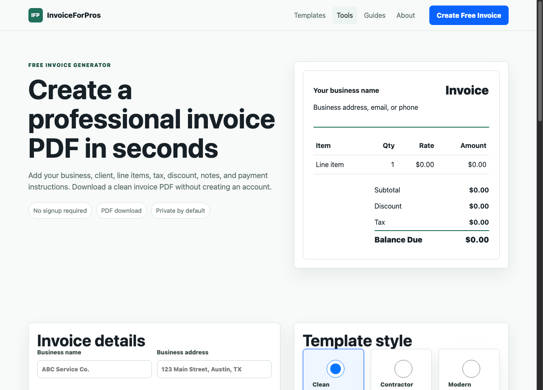This screenshot has height=390, width=543.
Task: Click the "PDF download" badge
Action: click(x=121, y=210)
